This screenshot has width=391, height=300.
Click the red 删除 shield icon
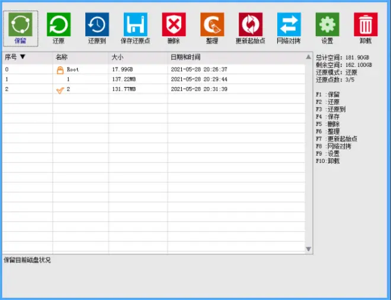174,24
